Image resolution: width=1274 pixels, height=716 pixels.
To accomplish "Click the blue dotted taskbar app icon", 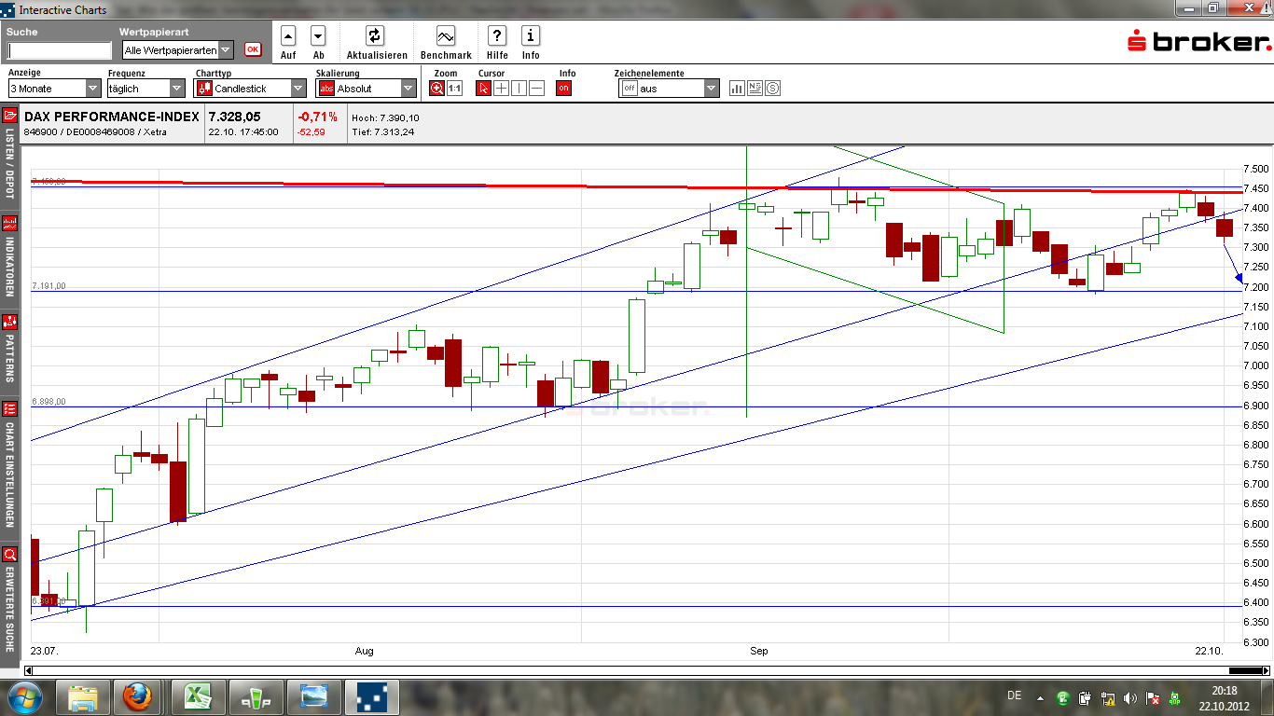I will tap(371, 697).
